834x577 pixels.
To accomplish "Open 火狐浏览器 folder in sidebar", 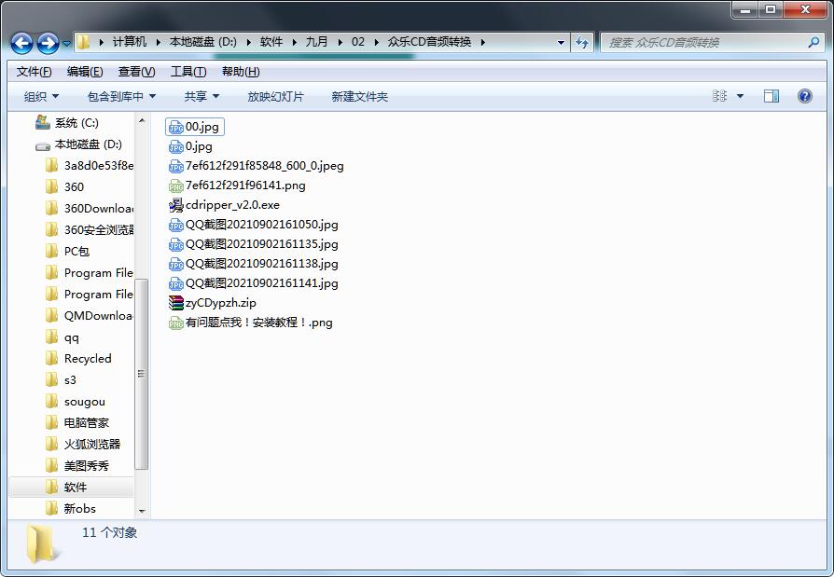I will coord(84,444).
